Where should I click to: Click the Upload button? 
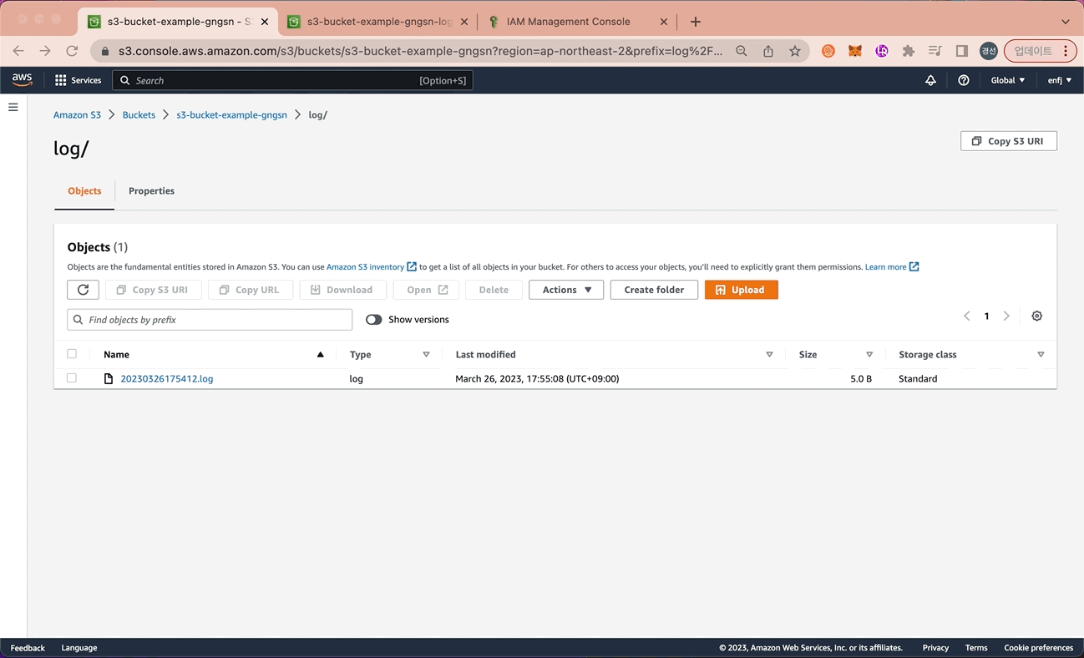pos(741,290)
